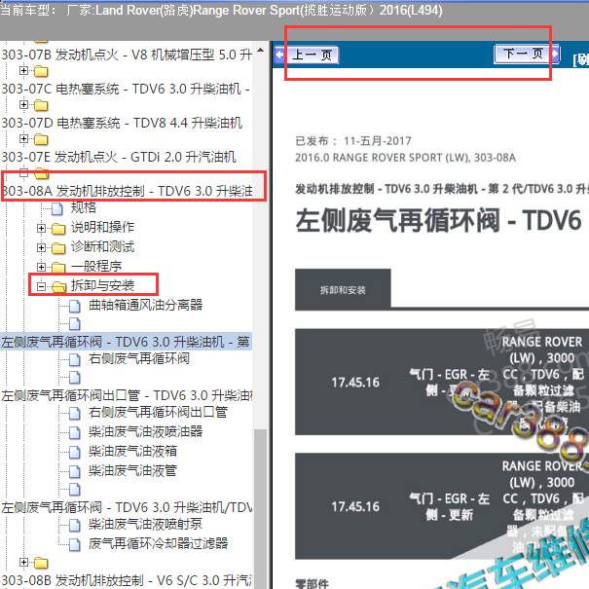Image resolution: width=589 pixels, height=589 pixels.
Task: Click the tree panel vertical scrollbar thumb
Action: tap(260, 508)
